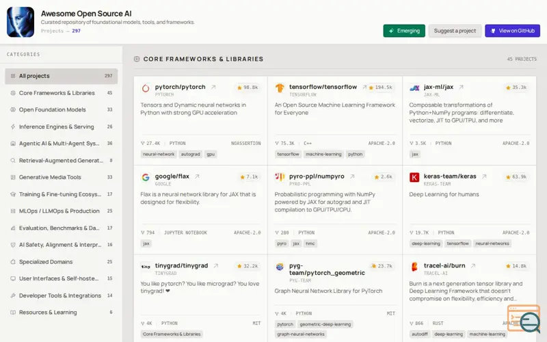Viewport: 547px width, 342px height.
Task: Select Inference Engines & Serving category
Action: click(62, 127)
